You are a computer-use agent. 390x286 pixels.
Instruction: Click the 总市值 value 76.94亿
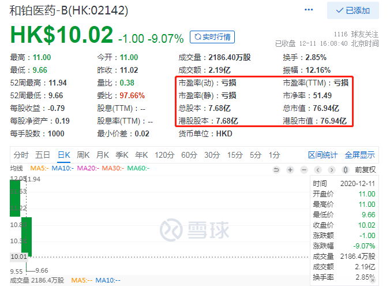click(326, 109)
